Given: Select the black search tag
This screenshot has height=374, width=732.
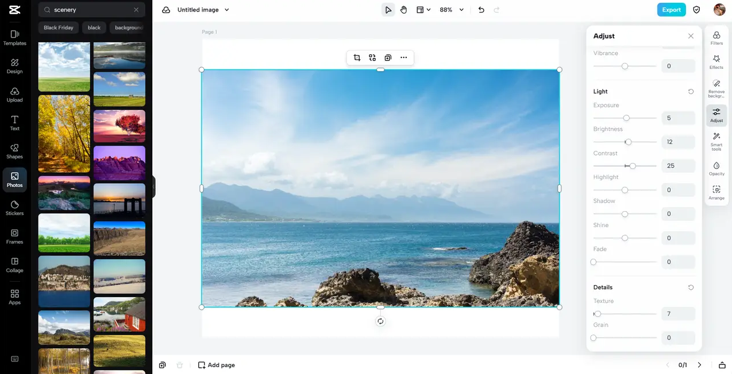Looking at the screenshot, I should click(94, 28).
